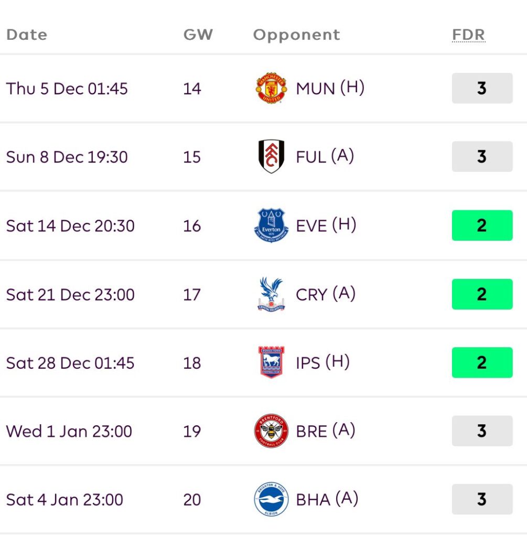The height and width of the screenshot is (537, 527).
Task: Click the FDR column header
Action: point(468,35)
